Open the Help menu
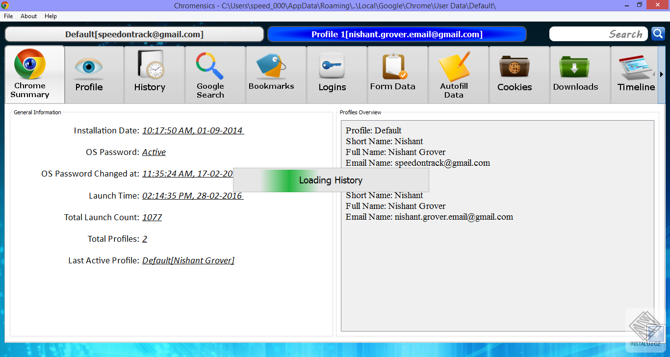The height and width of the screenshot is (357, 670). click(51, 16)
